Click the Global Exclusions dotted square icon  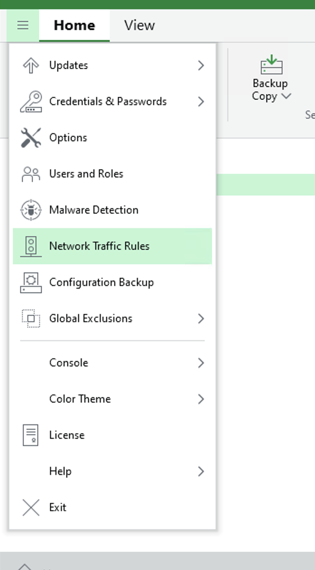point(31,318)
